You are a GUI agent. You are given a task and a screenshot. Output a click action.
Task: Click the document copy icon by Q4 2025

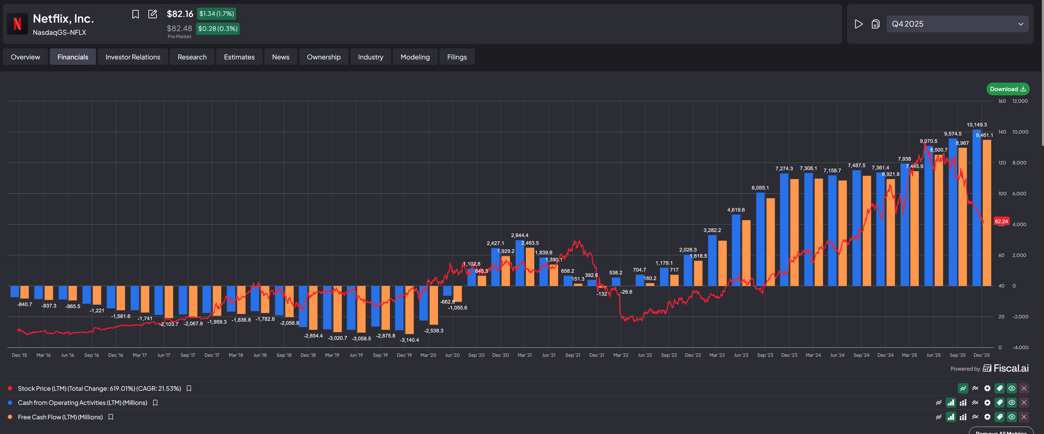coord(876,24)
